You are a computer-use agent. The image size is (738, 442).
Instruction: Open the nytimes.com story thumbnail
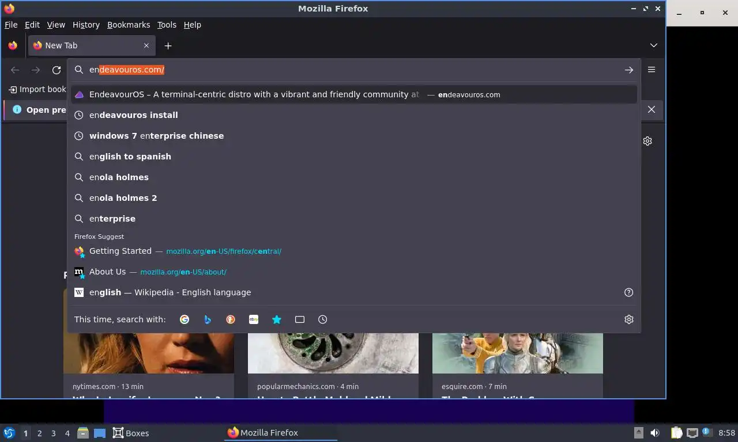tap(149, 353)
